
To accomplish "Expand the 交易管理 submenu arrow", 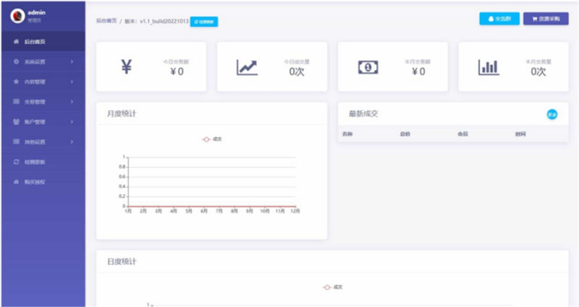I will coord(72,102).
